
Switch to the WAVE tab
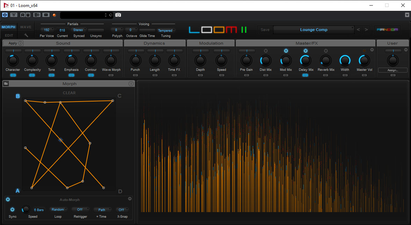(26, 27)
